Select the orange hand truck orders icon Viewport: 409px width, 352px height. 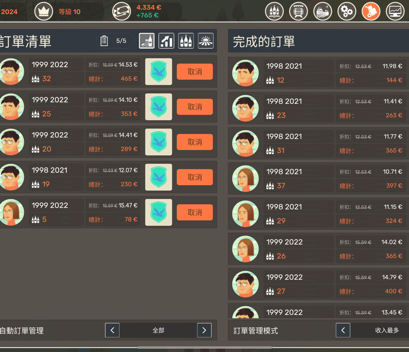(x=371, y=12)
